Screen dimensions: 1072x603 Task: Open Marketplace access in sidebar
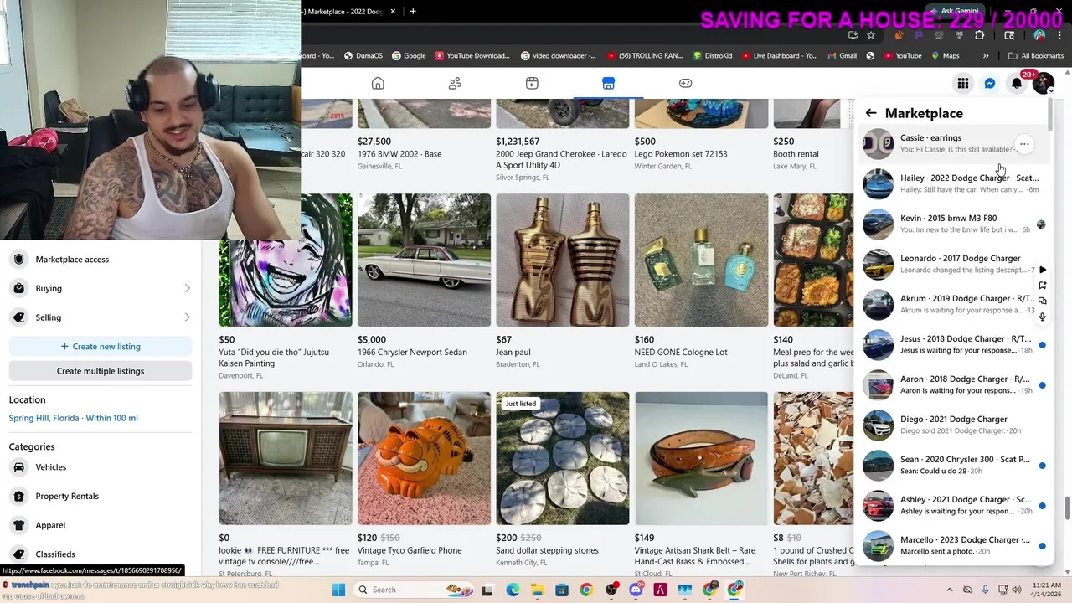tap(100, 260)
